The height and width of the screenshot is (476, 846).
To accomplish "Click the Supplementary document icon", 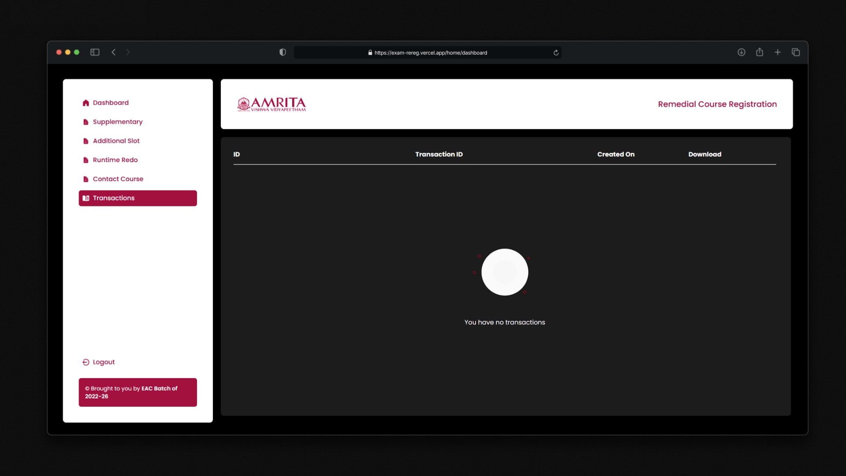I will tap(86, 122).
